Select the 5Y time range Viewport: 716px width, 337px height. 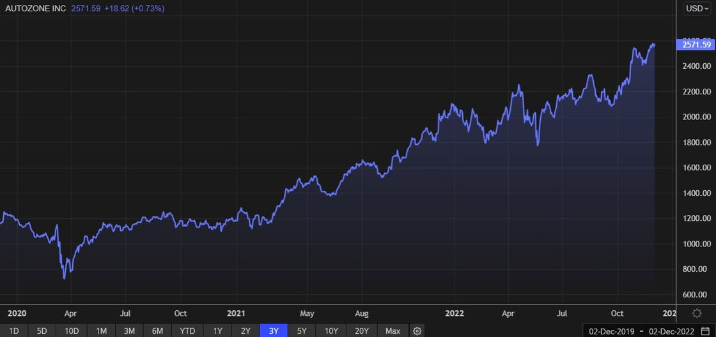coord(302,331)
